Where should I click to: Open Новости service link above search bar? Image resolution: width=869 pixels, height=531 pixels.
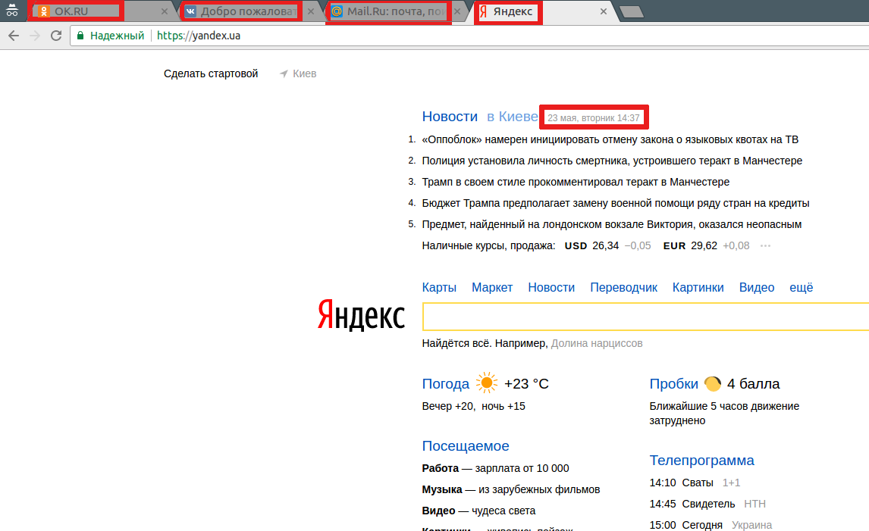[x=551, y=287]
